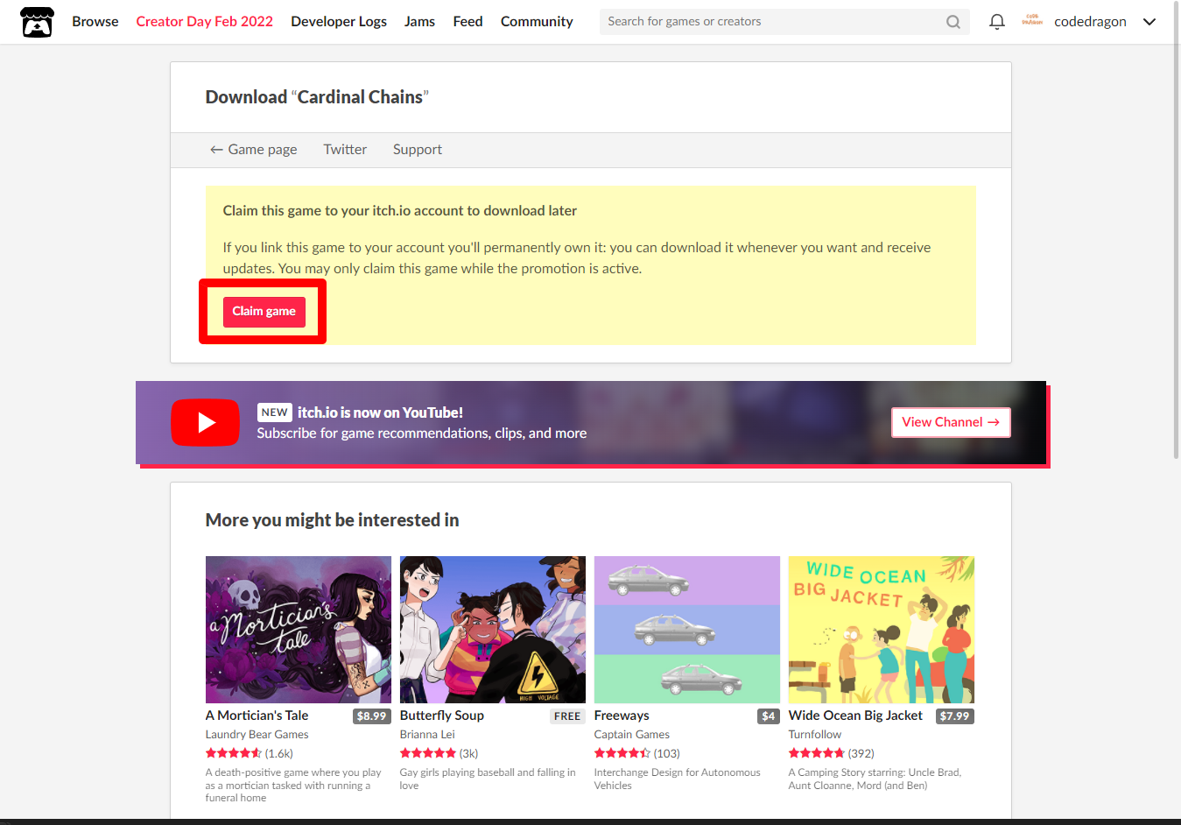
Task: Open the itch.io home logo
Action: point(37,22)
